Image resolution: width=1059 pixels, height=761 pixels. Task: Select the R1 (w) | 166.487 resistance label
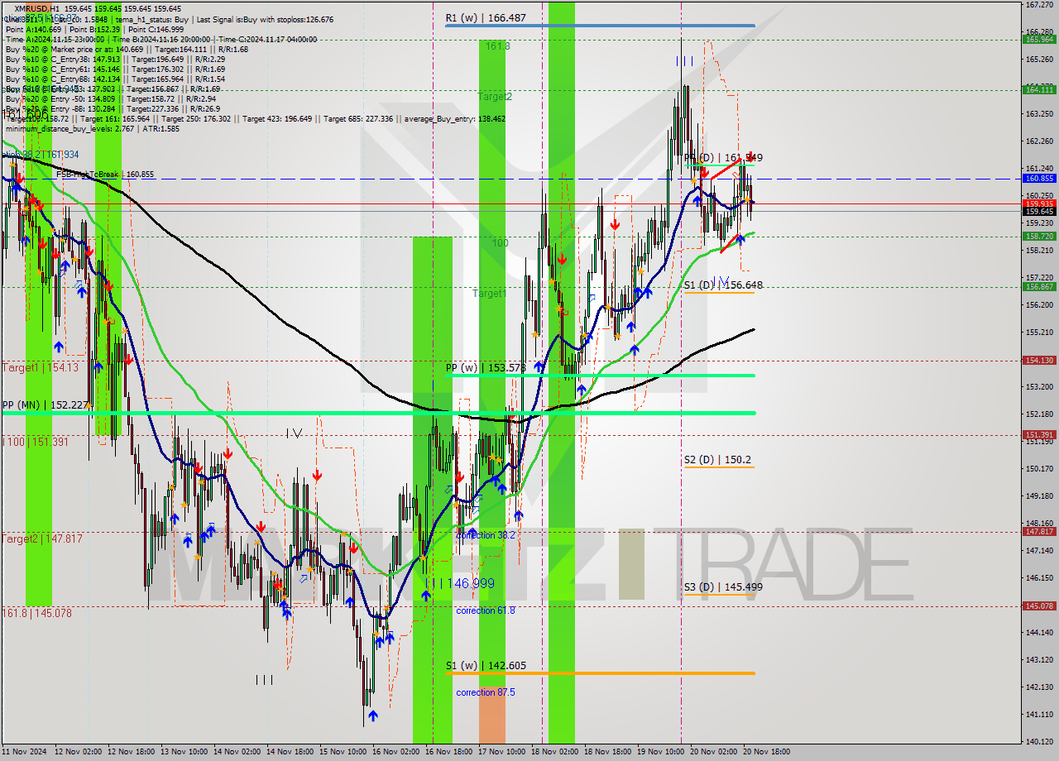coord(486,17)
